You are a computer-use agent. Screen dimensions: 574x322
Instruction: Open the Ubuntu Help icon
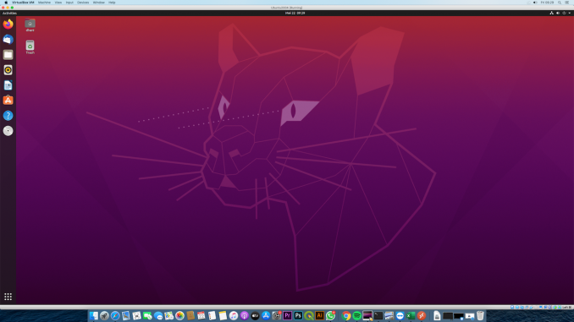(8, 116)
